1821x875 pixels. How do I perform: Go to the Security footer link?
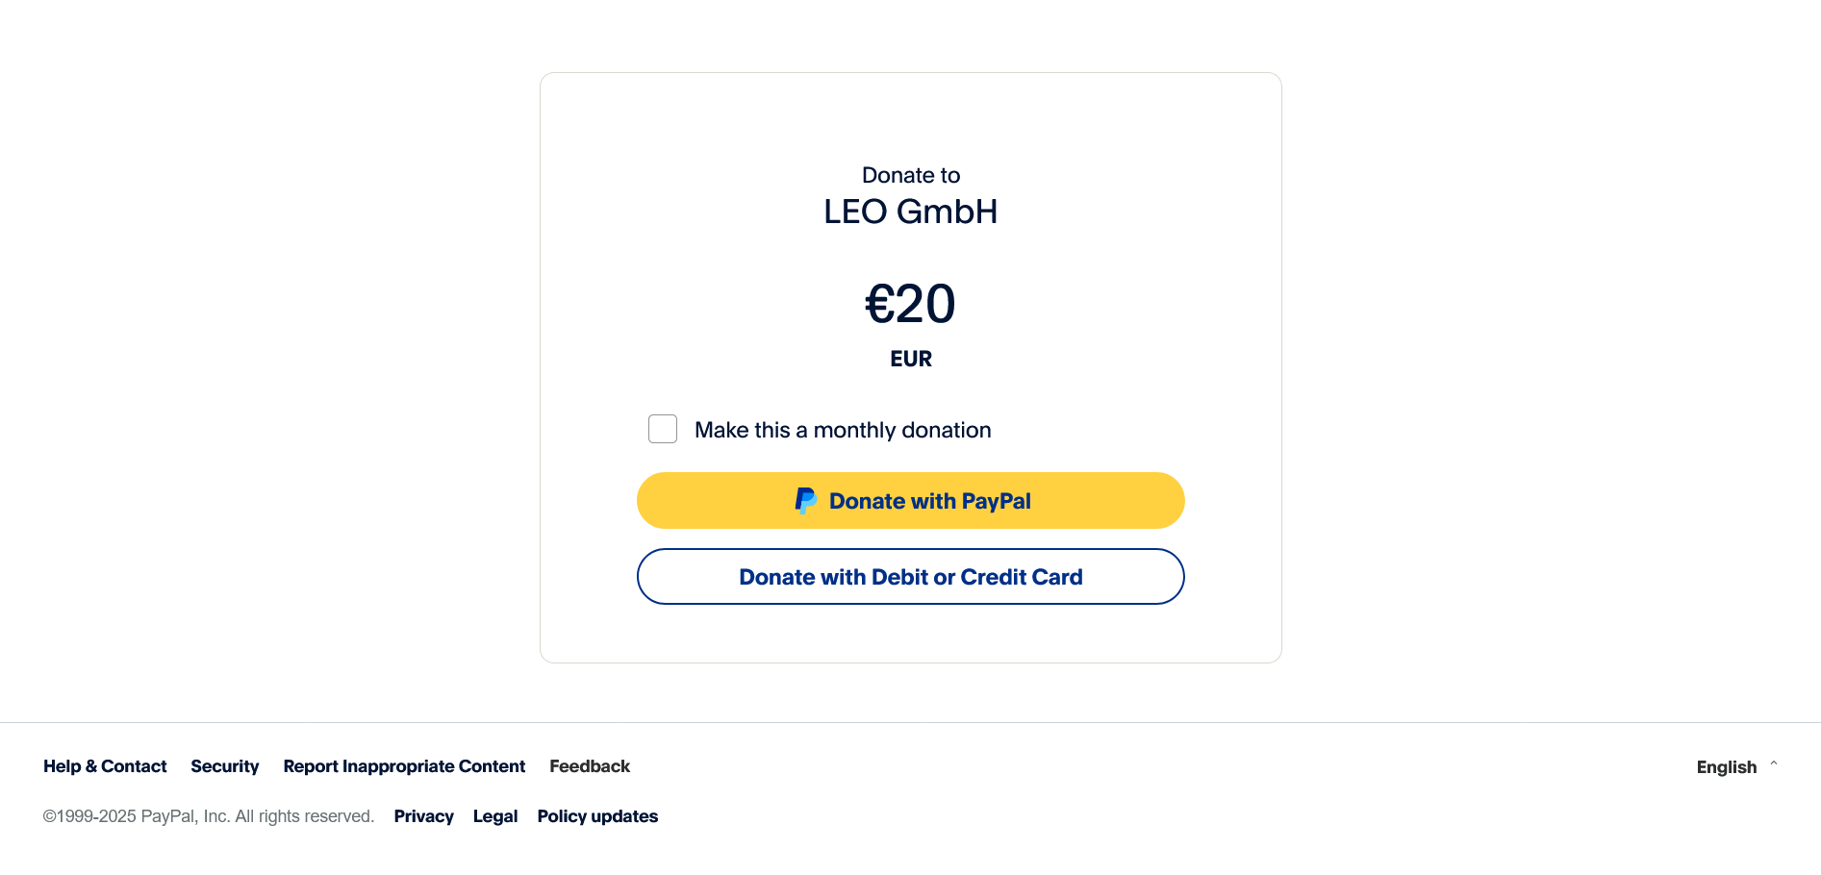click(224, 766)
